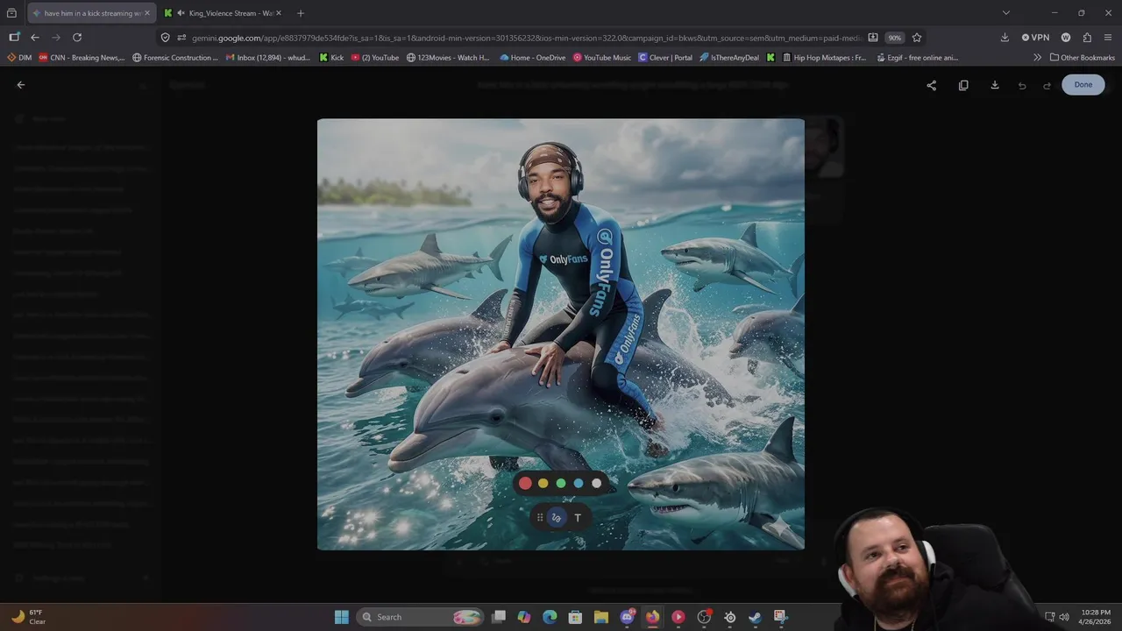
Task: Undo the last markup action
Action: [1022, 85]
